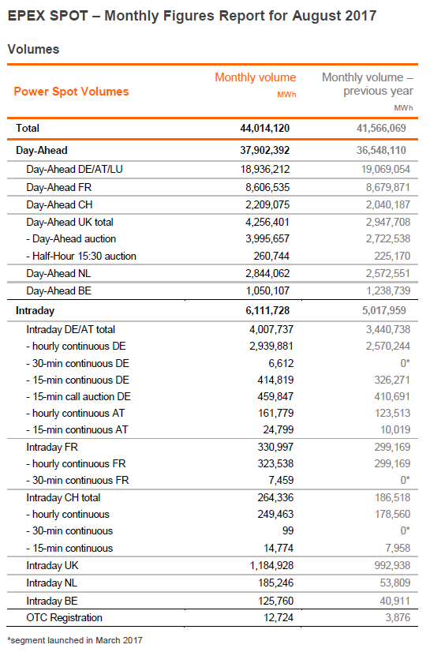430x652 pixels.
Task: Click the Day-Ahead row label
Action: (x=42, y=151)
